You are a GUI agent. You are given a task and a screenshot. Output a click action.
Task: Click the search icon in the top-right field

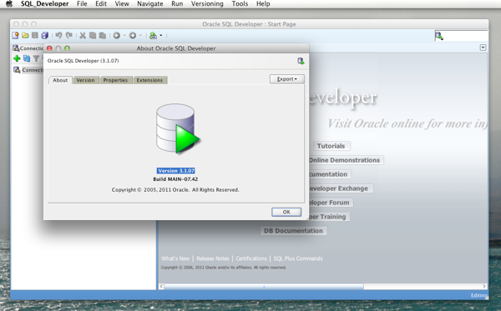tap(439, 36)
